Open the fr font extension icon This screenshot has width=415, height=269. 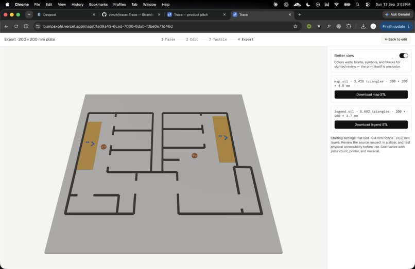[x=328, y=26]
